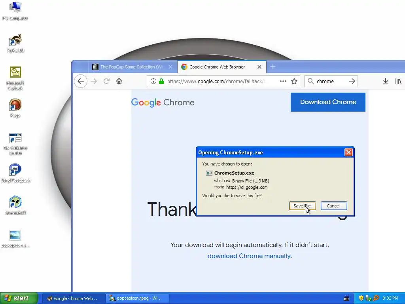The image size is (405, 304).
Task: Click the keyboard icon in taskbar
Action: [346, 298]
